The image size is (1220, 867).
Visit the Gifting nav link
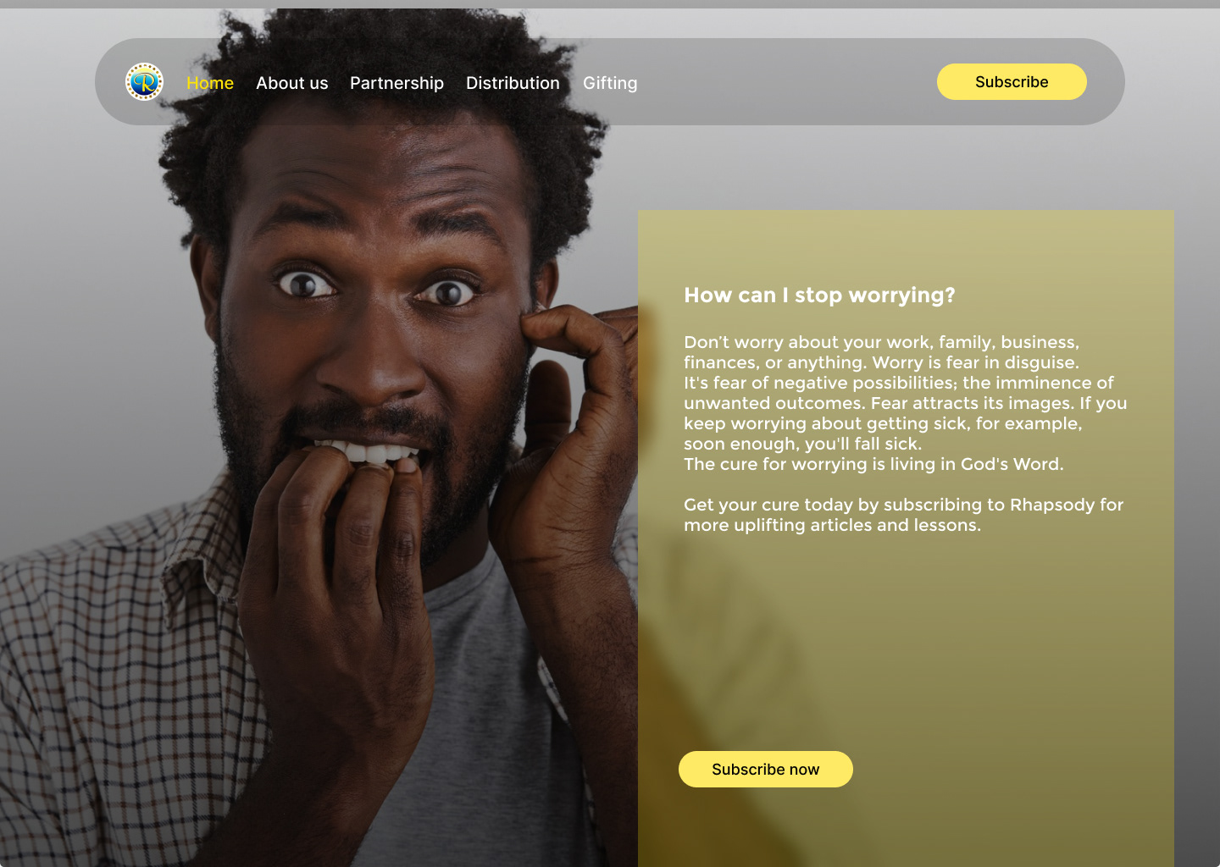click(610, 83)
